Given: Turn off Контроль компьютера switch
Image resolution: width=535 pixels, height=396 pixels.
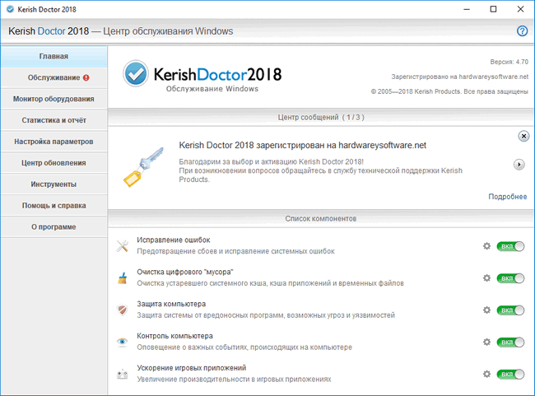Looking at the screenshot, I should (510, 342).
